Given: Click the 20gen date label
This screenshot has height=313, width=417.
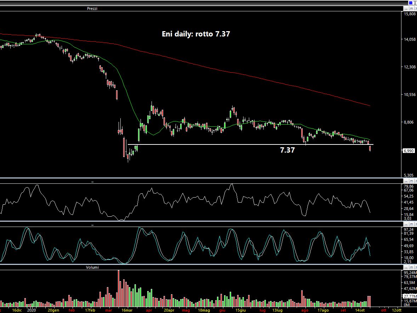Looking at the screenshot, I should [53, 310].
